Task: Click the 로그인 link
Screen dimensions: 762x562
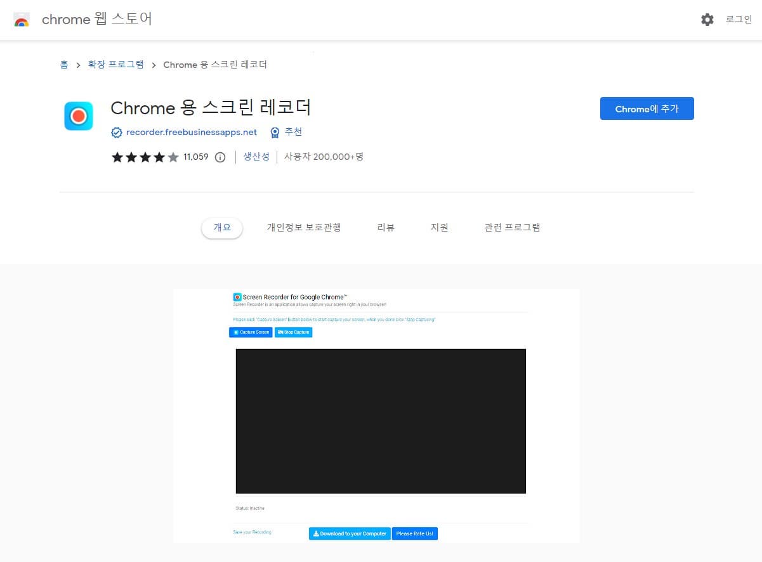Action: [x=738, y=19]
